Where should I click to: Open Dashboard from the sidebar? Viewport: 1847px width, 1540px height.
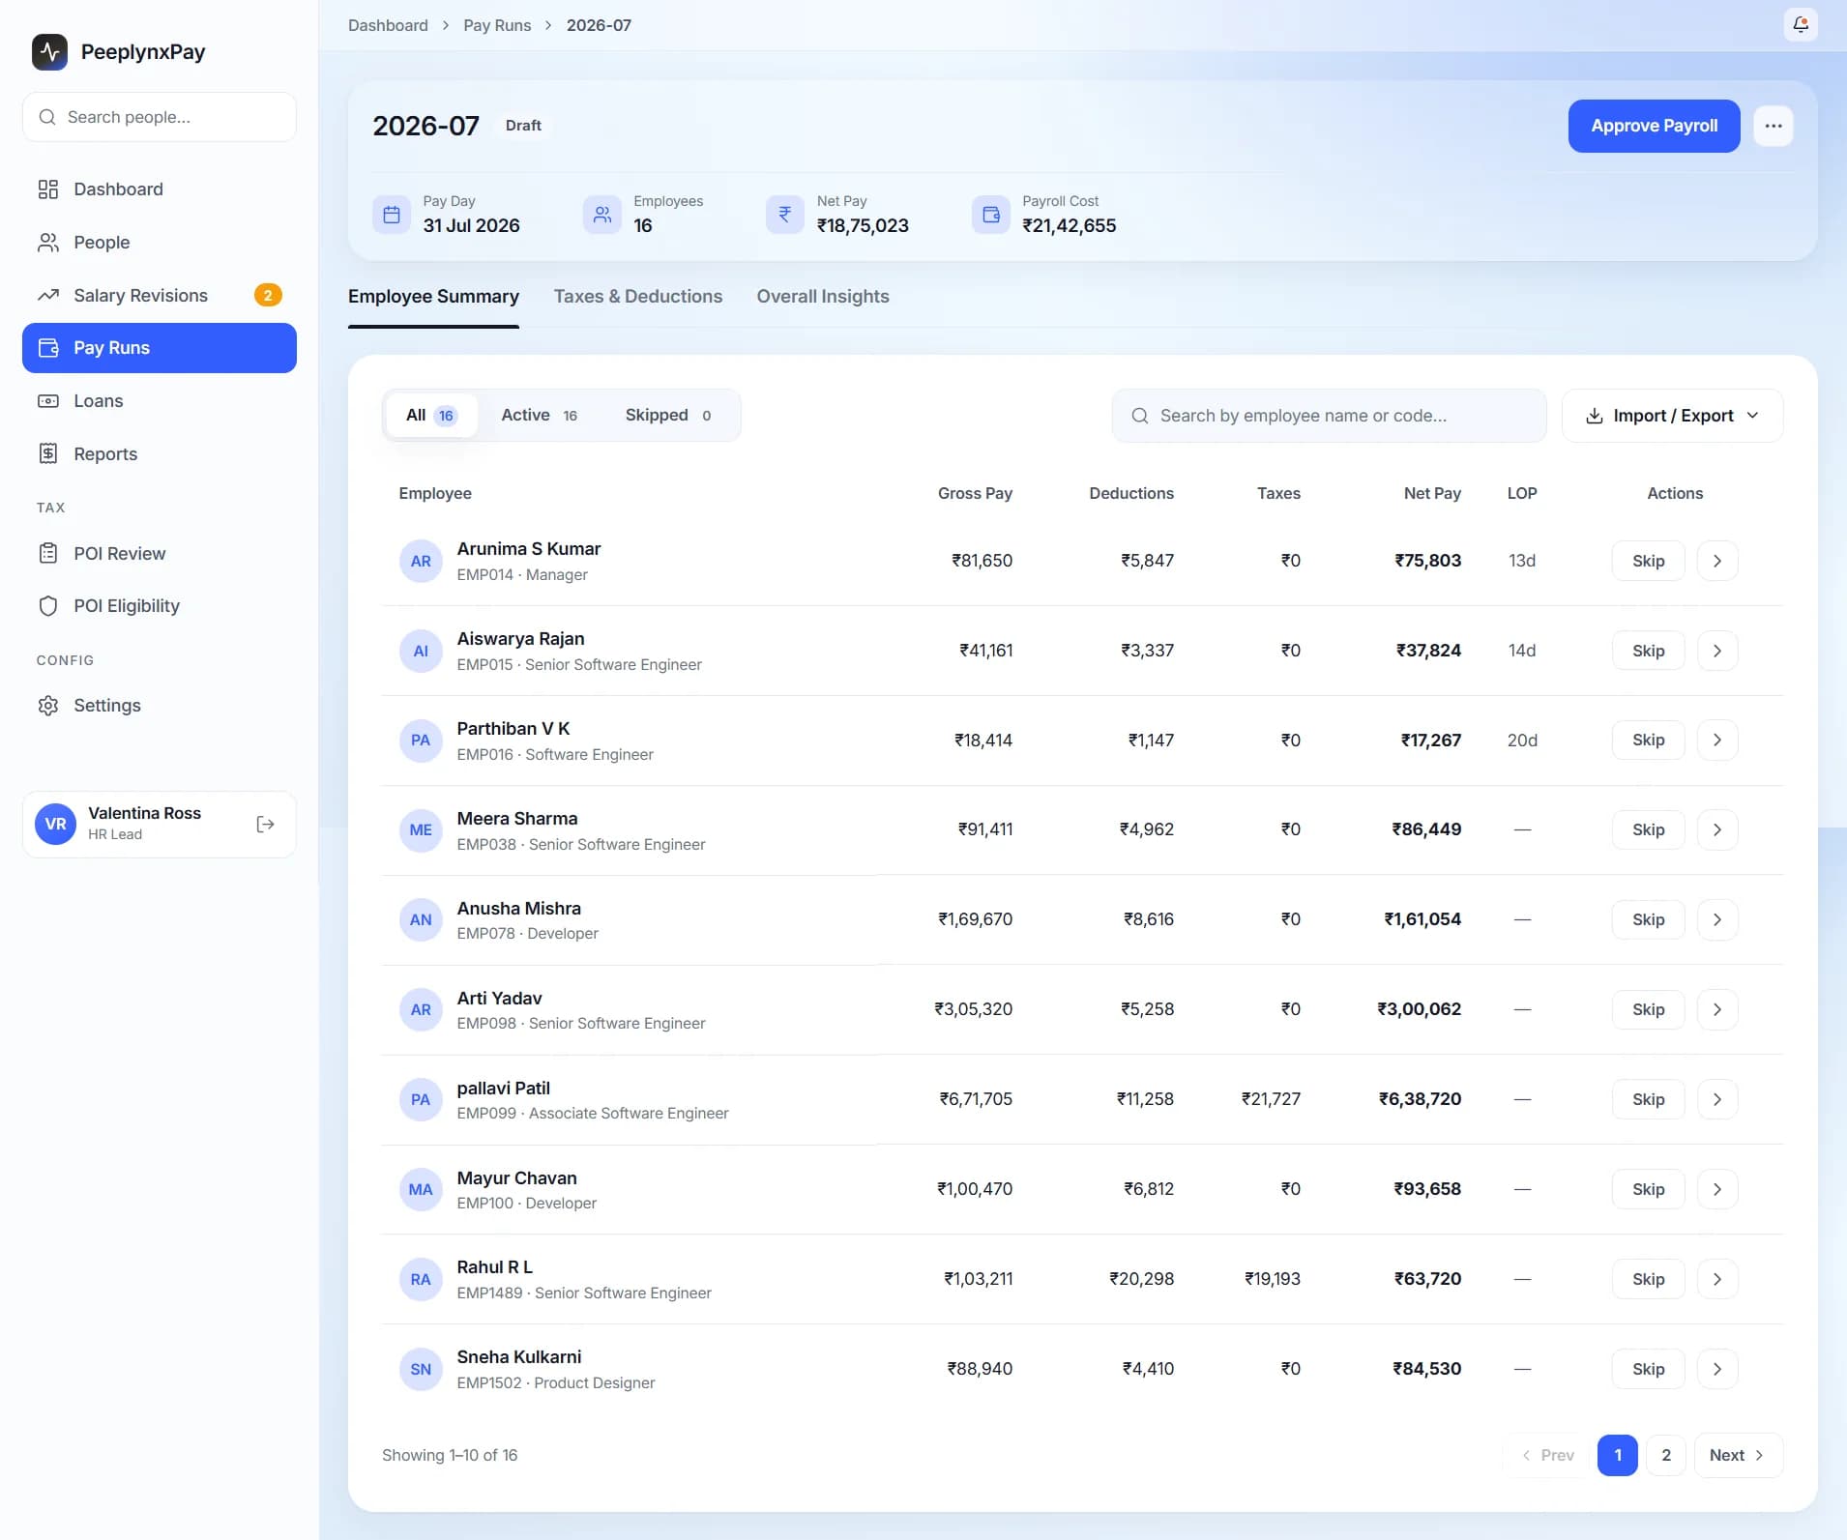tap(160, 189)
